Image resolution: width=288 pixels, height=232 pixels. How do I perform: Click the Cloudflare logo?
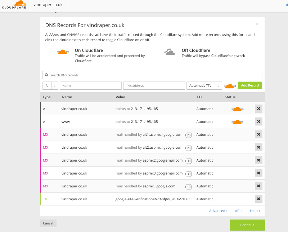click(x=14, y=5)
